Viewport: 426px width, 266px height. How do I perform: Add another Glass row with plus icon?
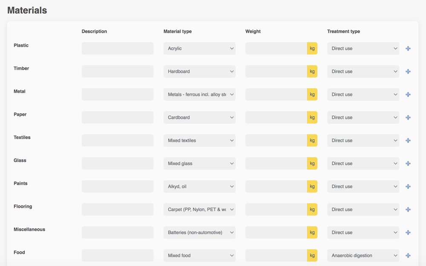point(408,164)
